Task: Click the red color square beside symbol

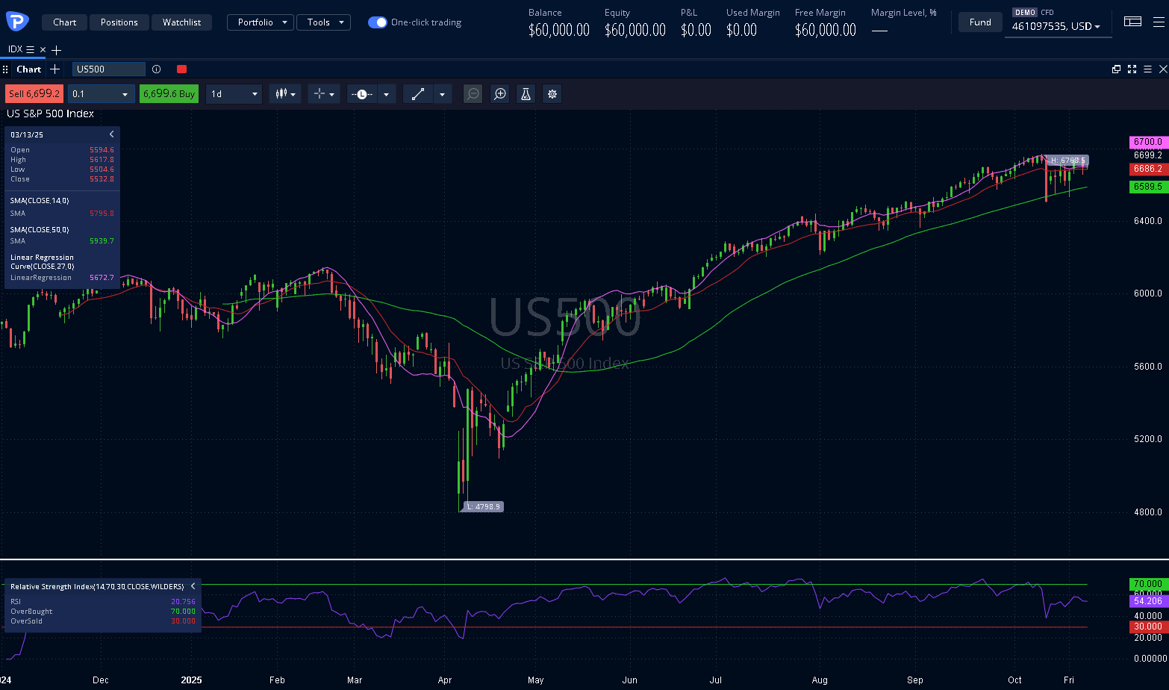Action: tap(181, 69)
